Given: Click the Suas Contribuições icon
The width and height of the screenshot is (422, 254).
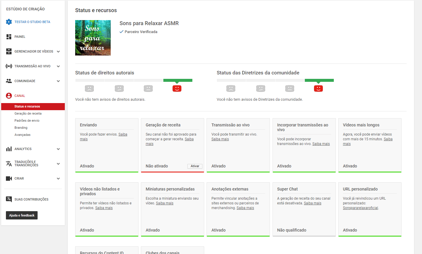Looking at the screenshot, I should (9, 199).
